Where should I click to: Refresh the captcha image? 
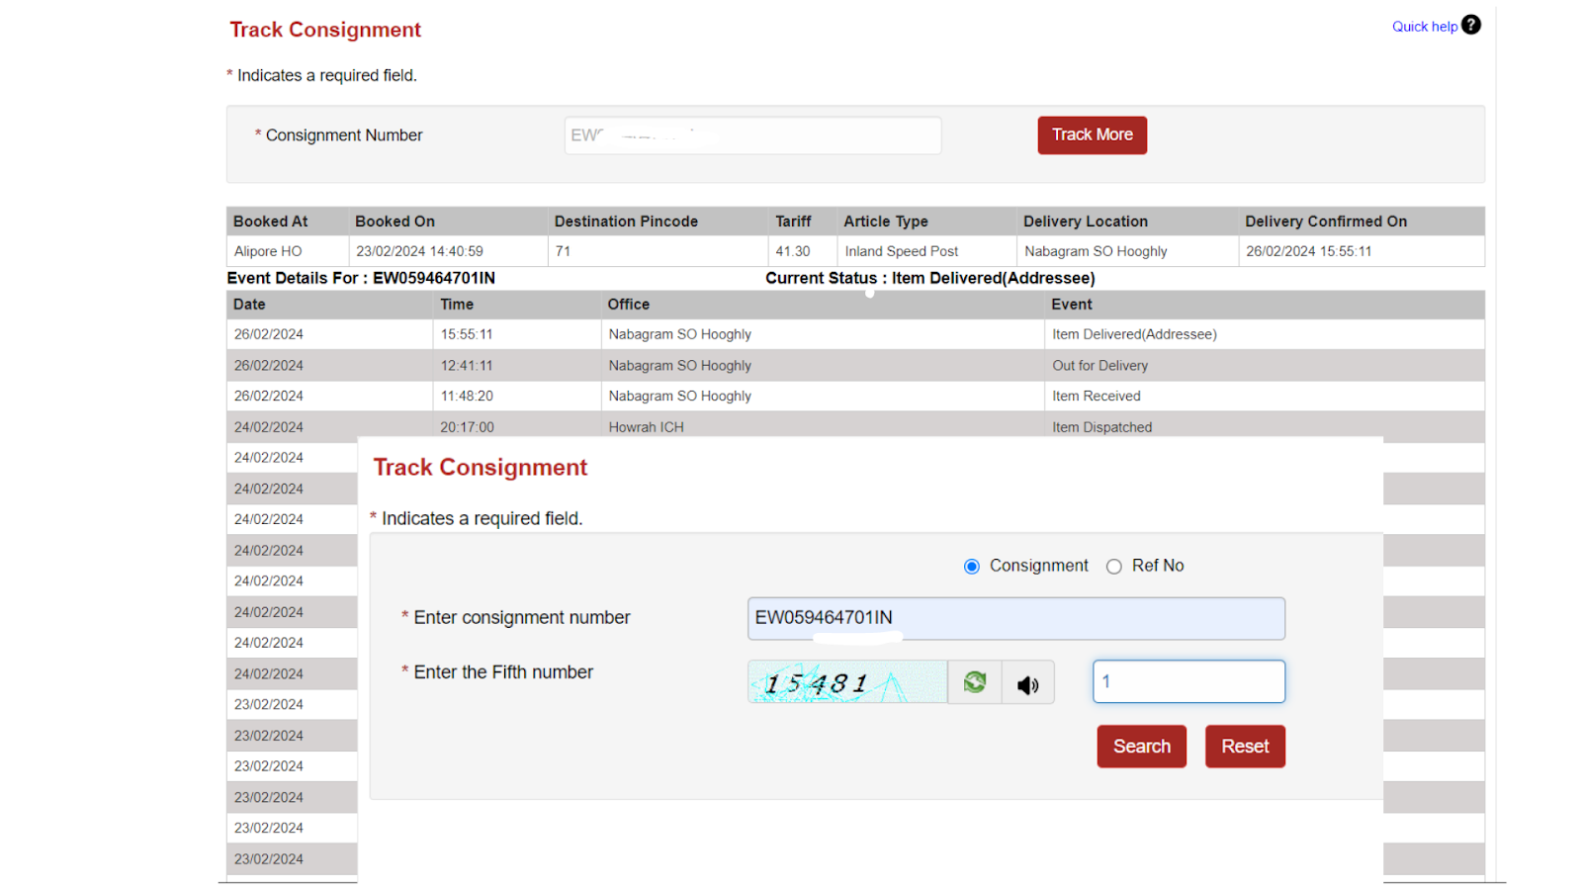coord(974,682)
